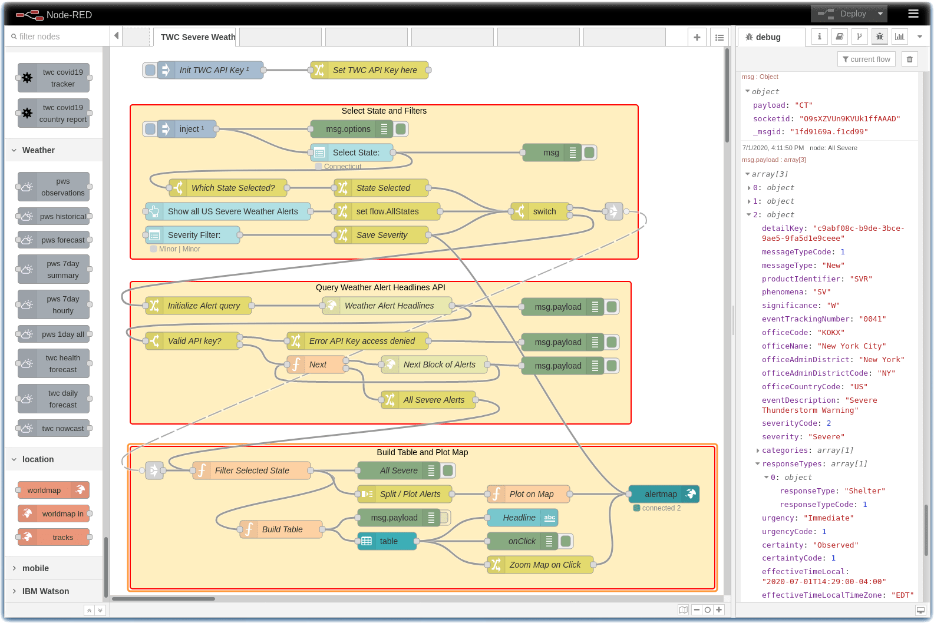Toggle the onClick debug node output
The height and width of the screenshot is (623, 934).
(x=566, y=541)
